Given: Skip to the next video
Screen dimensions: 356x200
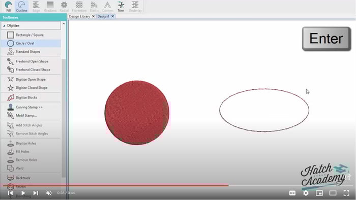Looking at the screenshot, I should pyautogui.click(x=36, y=193).
